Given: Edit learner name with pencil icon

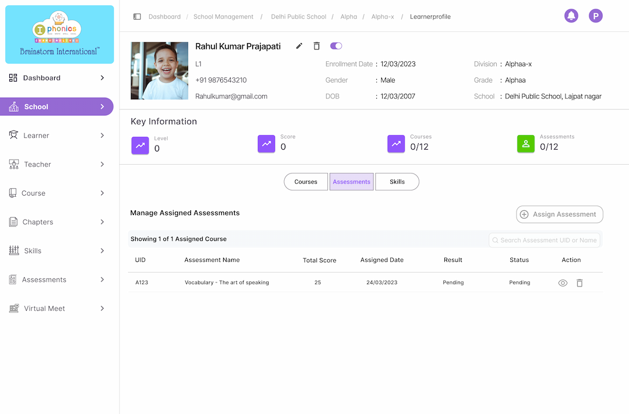Looking at the screenshot, I should pyautogui.click(x=299, y=46).
